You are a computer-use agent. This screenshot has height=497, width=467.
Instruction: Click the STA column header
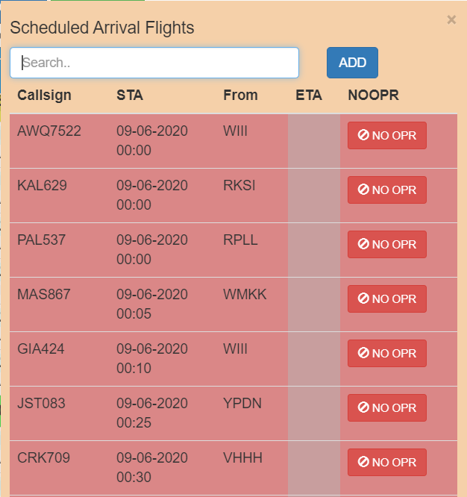point(130,95)
